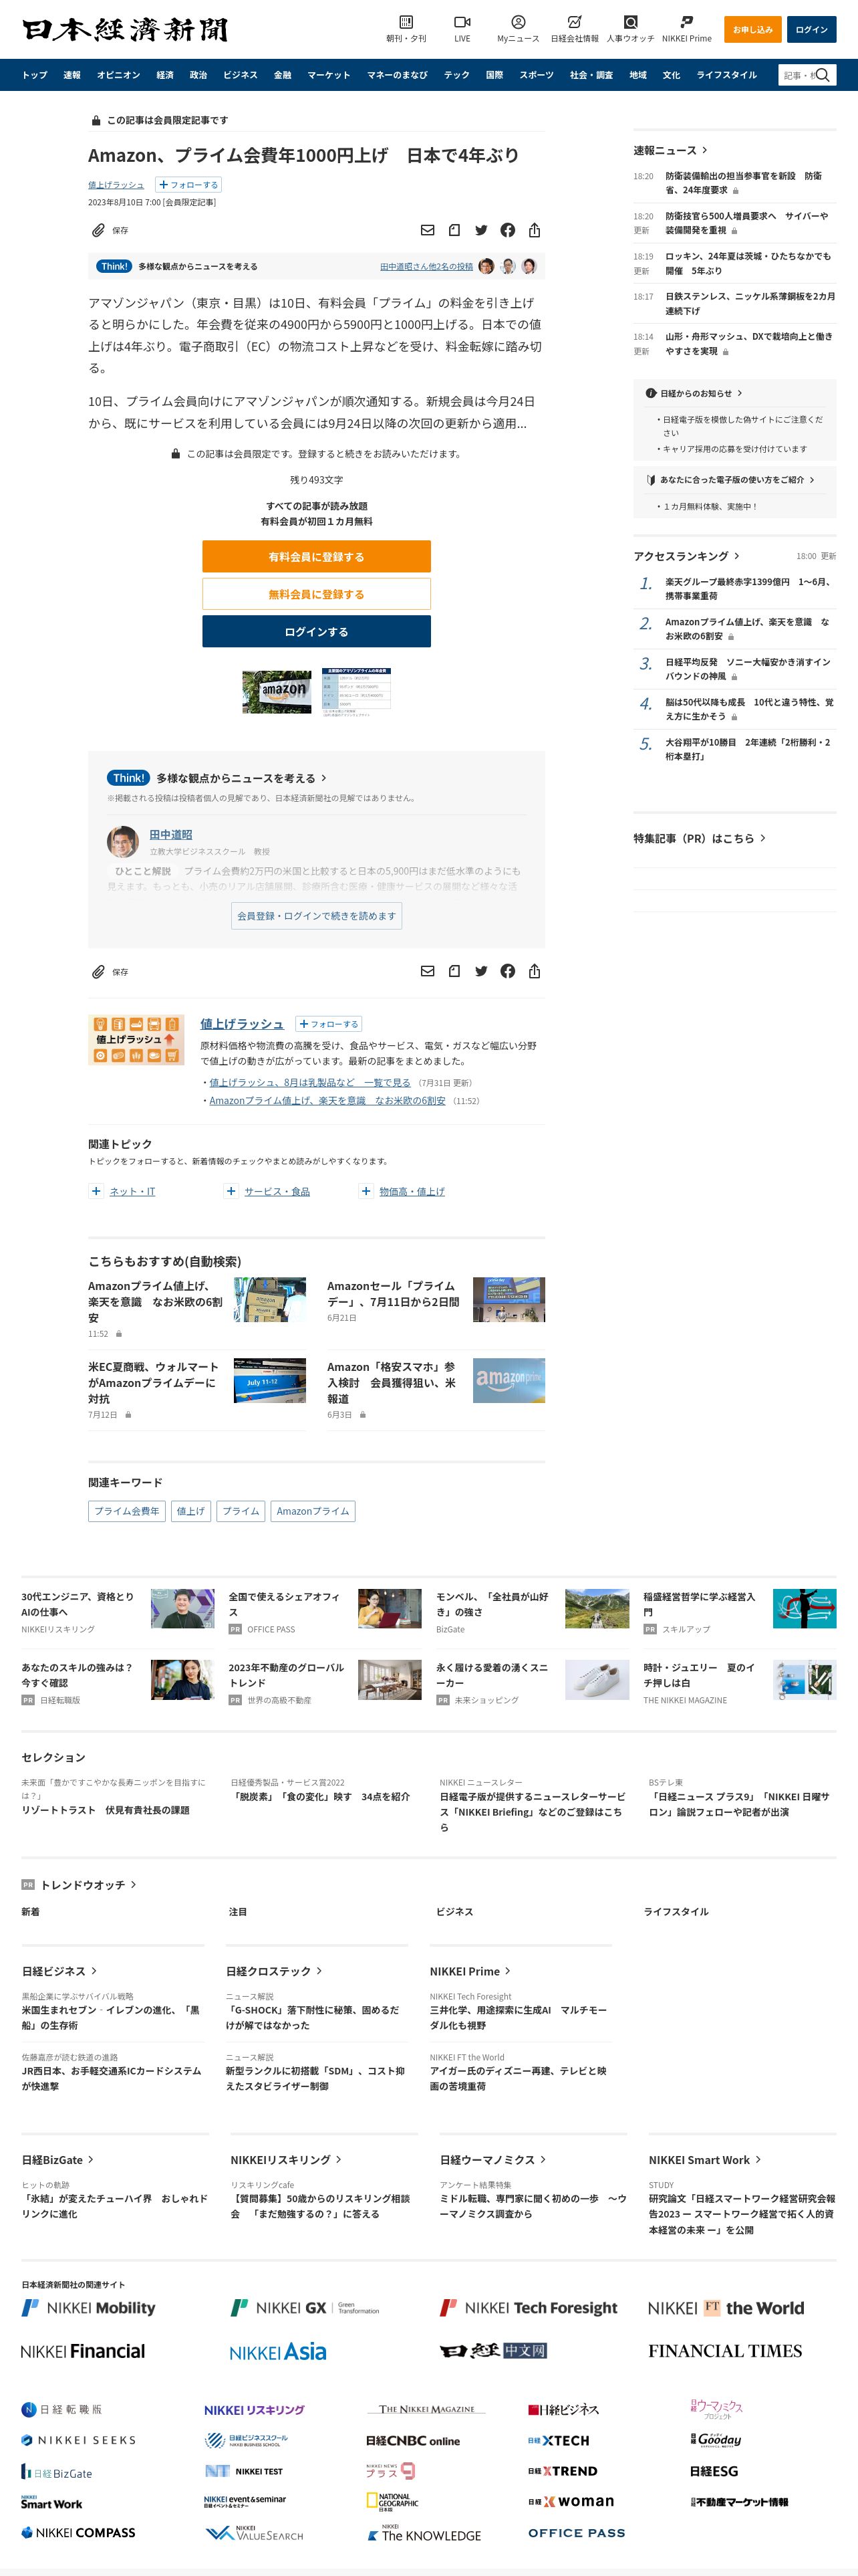Open 値上げラッシュ、8月は乳製品など link

pyautogui.click(x=309, y=1082)
